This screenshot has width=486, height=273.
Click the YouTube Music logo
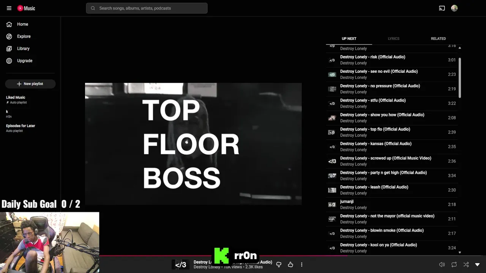point(26,8)
